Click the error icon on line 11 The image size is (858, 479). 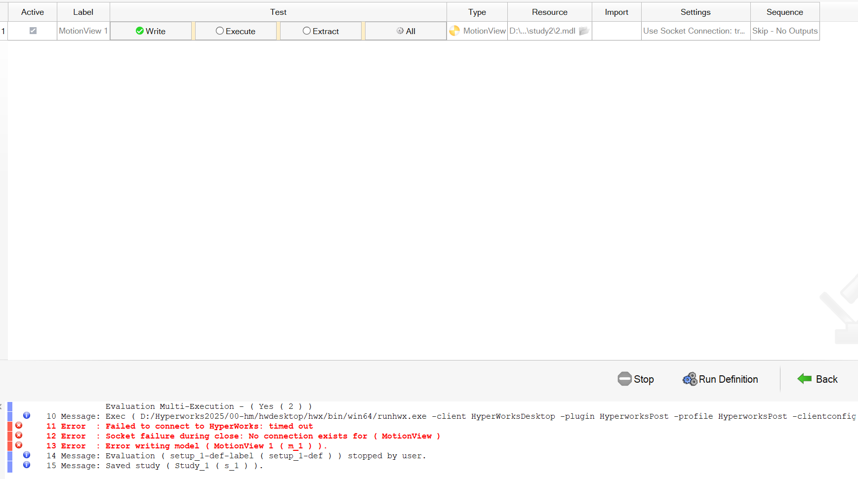(x=19, y=425)
